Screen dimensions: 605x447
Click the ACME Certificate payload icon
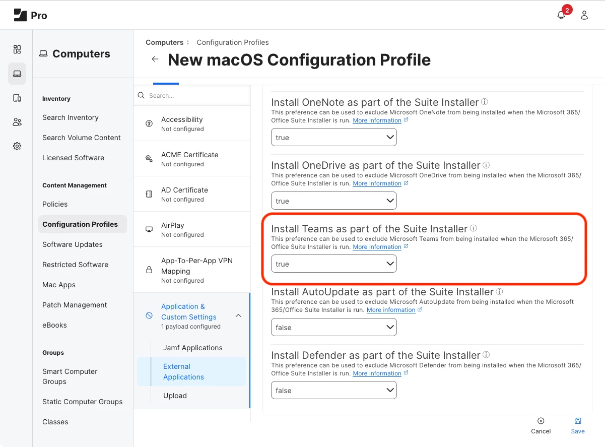(x=149, y=159)
